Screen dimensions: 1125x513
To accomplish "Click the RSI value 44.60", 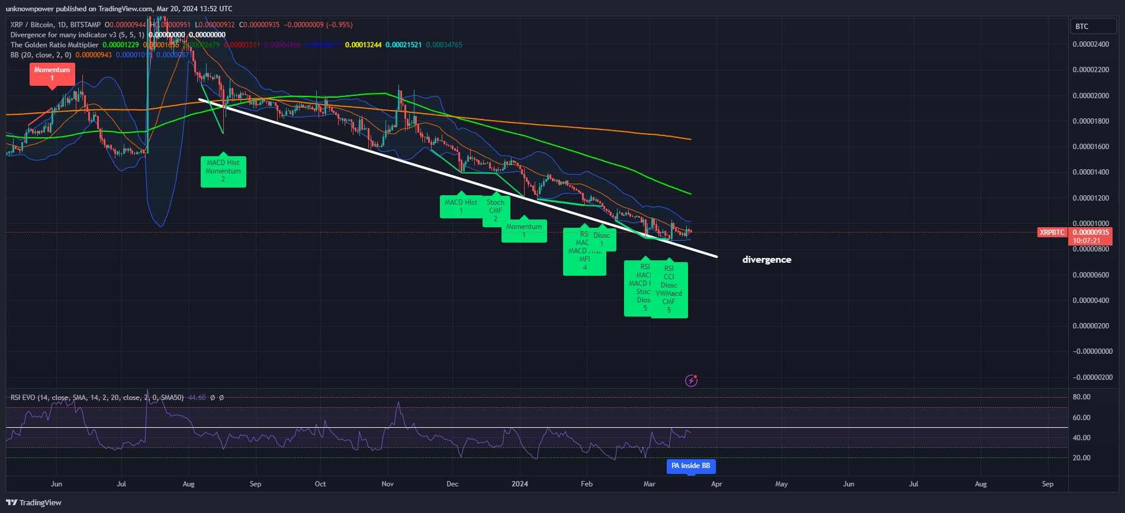I will tap(197, 398).
